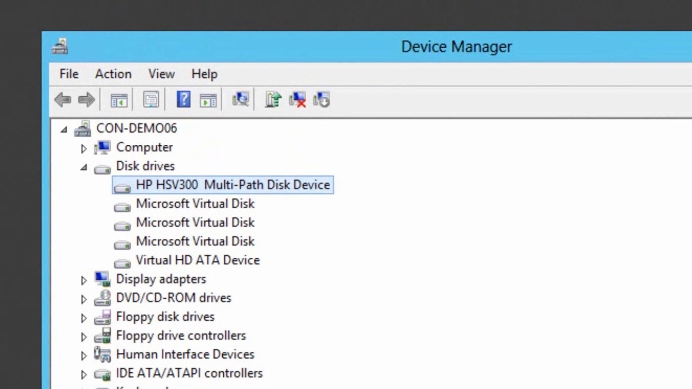Click the DVD/CD-ROM drives category icon

click(x=102, y=298)
